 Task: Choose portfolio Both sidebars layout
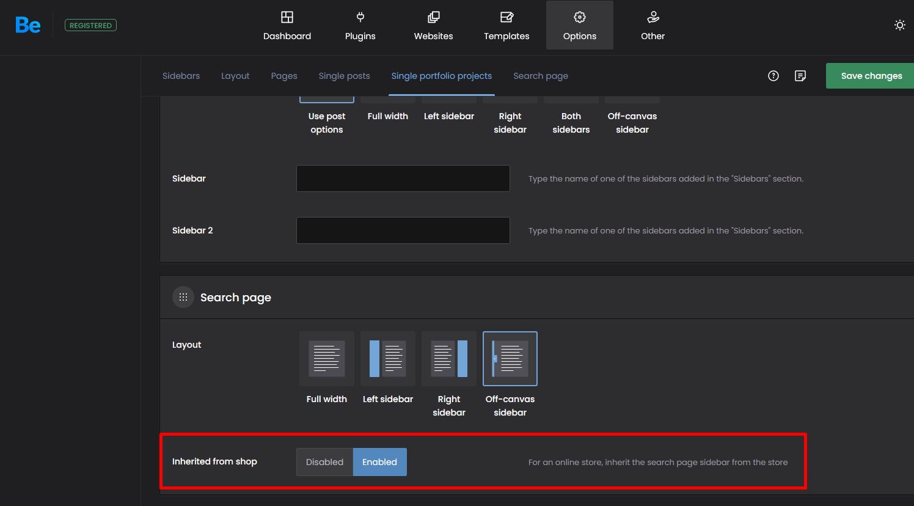pyautogui.click(x=571, y=116)
